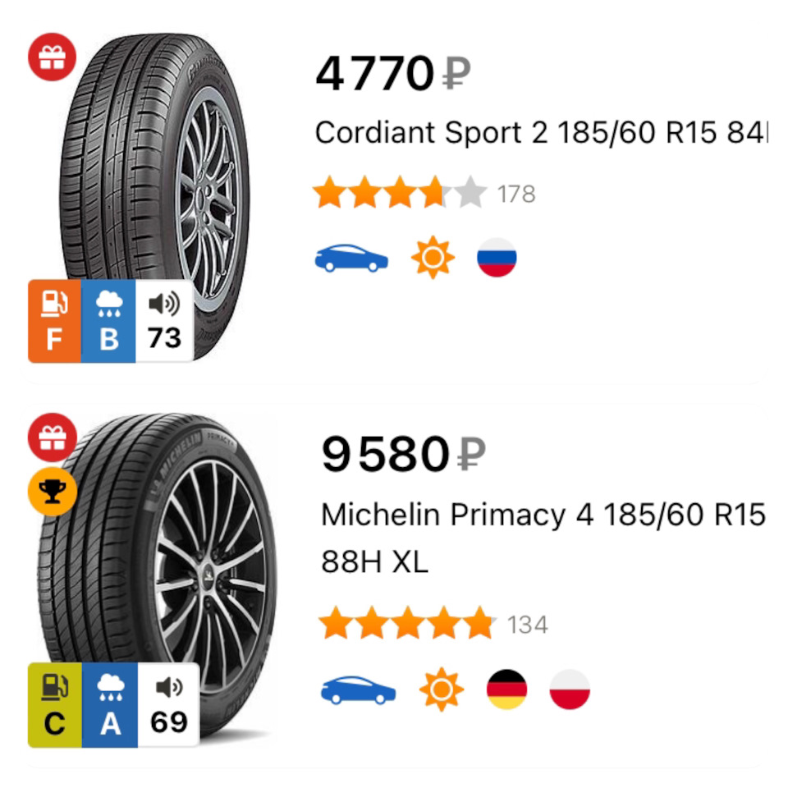788x788 pixels.
Task: Click the Russian flag icon
Action: coord(497,258)
